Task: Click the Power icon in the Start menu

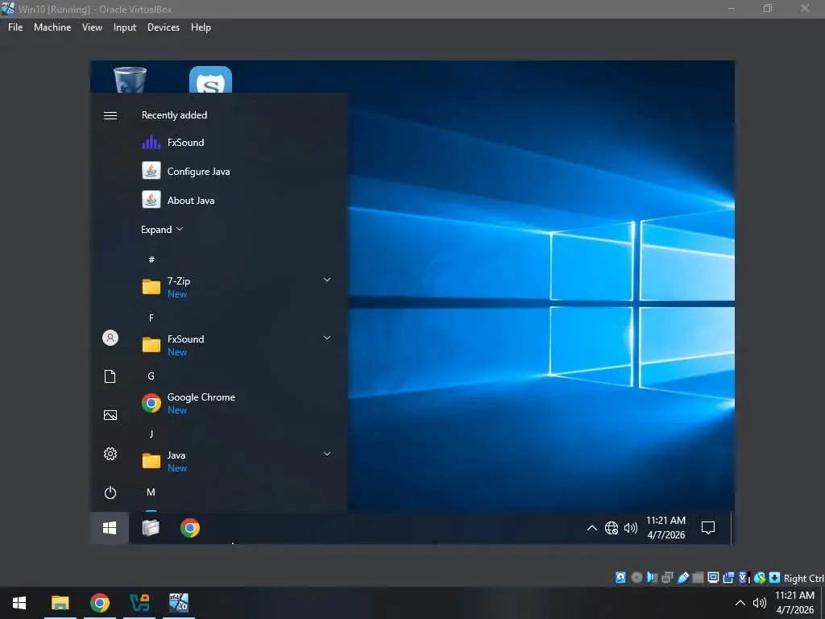Action: click(110, 492)
